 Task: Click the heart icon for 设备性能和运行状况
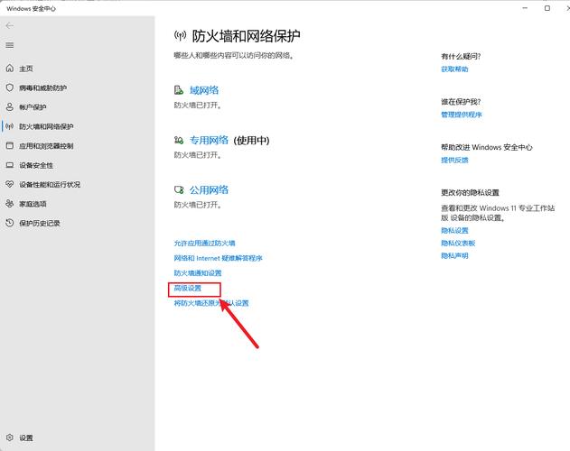click(x=10, y=184)
